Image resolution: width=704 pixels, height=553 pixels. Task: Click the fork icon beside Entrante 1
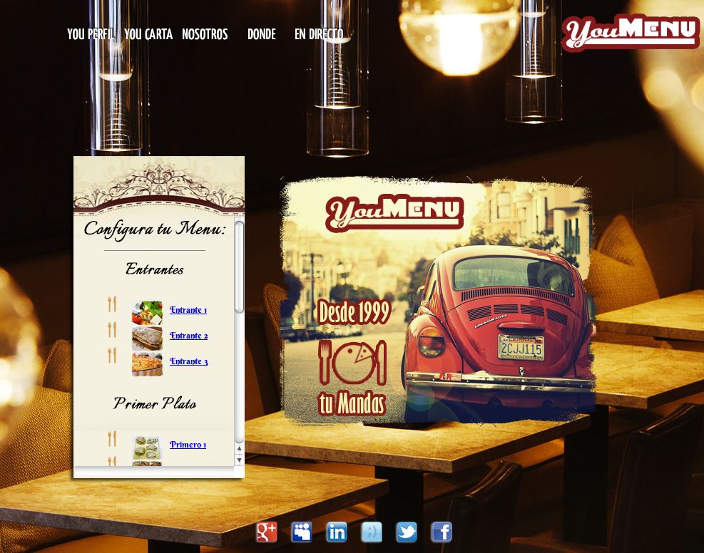click(112, 304)
